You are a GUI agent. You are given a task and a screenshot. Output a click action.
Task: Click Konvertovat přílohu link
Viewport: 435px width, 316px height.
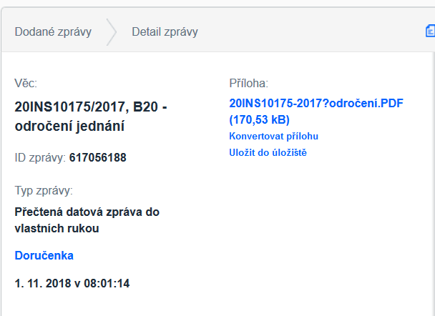point(273,136)
